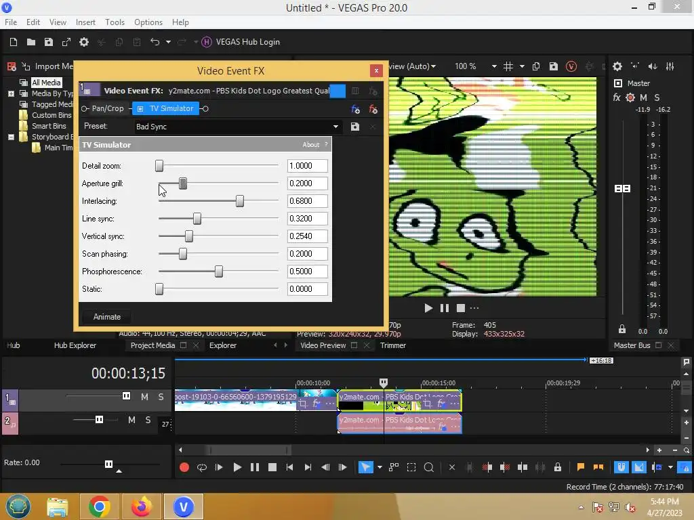This screenshot has width=694, height=520.
Task: Click the Record button in transport
Action: (x=184, y=467)
